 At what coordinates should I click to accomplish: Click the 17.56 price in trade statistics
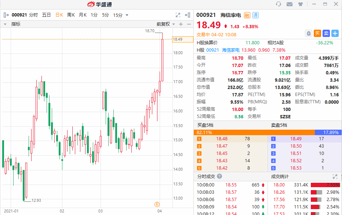click(x=279, y=200)
